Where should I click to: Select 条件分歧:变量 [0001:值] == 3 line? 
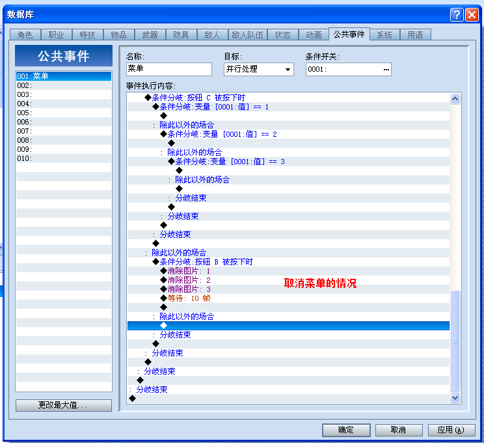click(x=288, y=162)
